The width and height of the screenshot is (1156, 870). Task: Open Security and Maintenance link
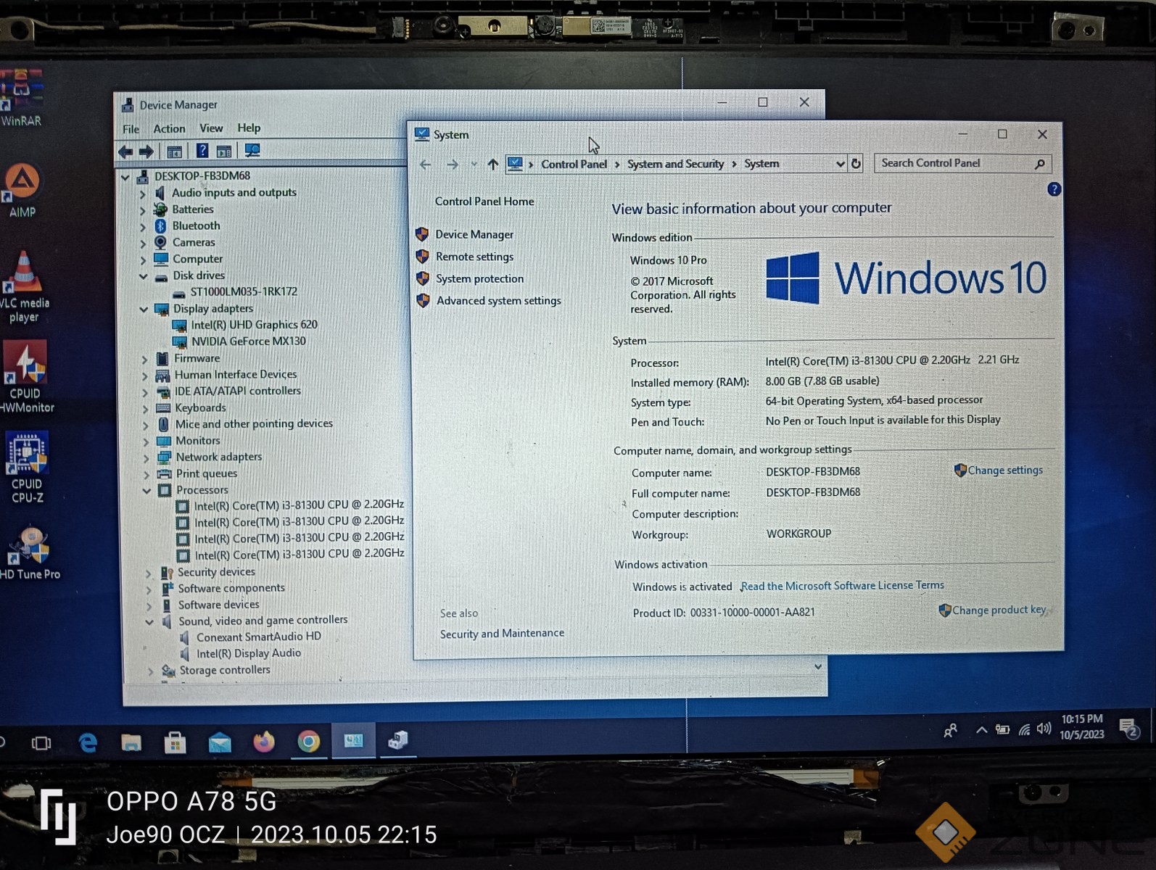pyautogui.click(x=502, y=634)
